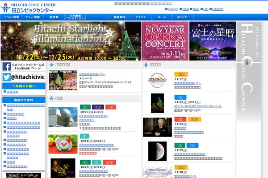Click the Hitachi Starlight Illumination 2014 banner
Viewport: 268px width, 178px height.
[71, 41]
